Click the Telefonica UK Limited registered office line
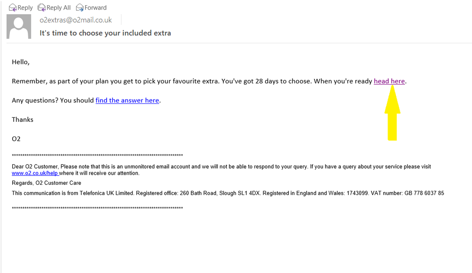472x273 pixels. coord(228,193)
